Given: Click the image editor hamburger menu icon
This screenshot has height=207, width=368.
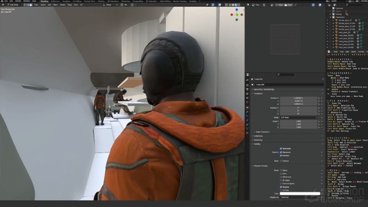Looking at the screenshot, I should 264,5.
